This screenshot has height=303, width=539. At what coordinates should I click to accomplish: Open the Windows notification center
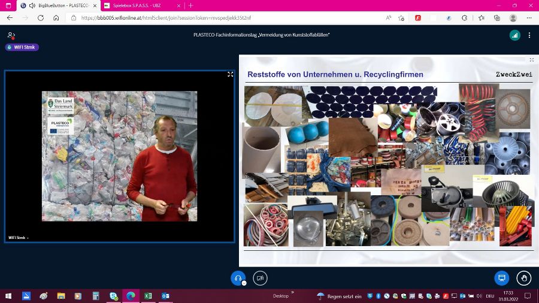(528, 296)
